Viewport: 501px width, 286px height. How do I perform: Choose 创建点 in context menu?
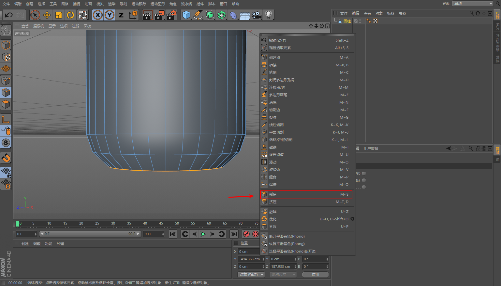(306, 58)
